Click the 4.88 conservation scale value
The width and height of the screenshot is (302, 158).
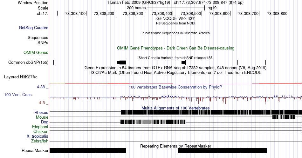pyautogui.click(x=41, y=87)
